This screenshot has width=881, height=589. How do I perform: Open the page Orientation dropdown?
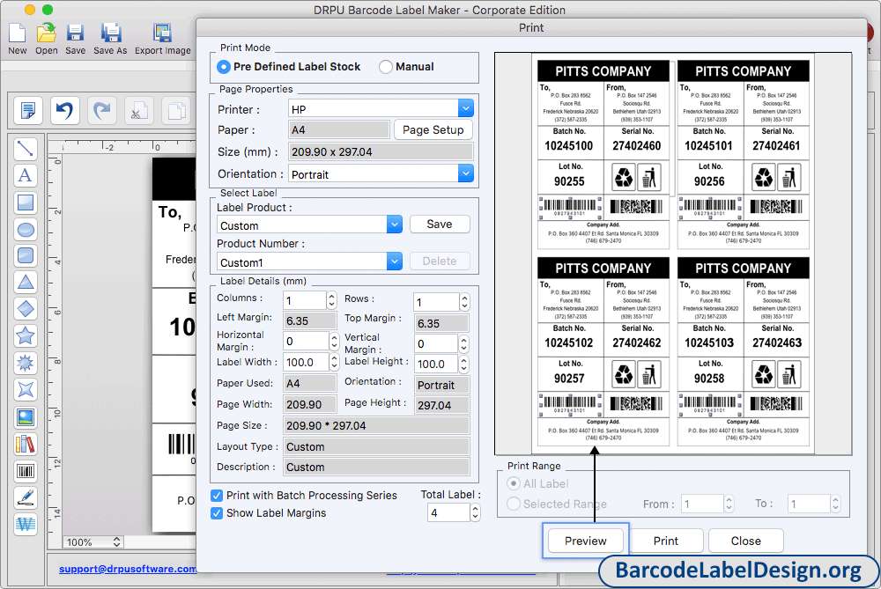coord(465,173)
